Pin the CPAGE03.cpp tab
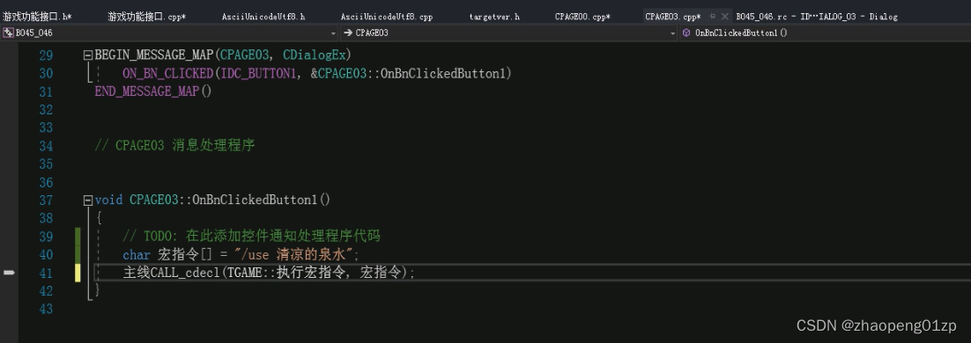This screenshot has width=971, height=343. point(712,17)
